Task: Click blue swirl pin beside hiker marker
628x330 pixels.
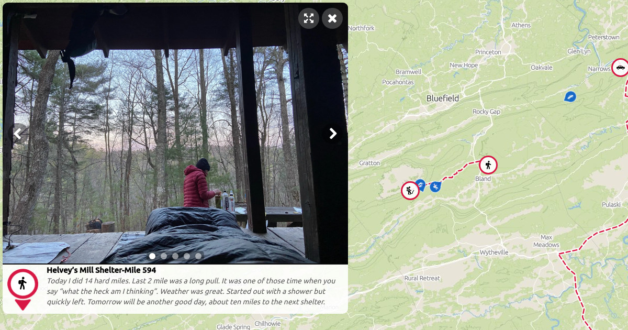Action: click(420, 184)
